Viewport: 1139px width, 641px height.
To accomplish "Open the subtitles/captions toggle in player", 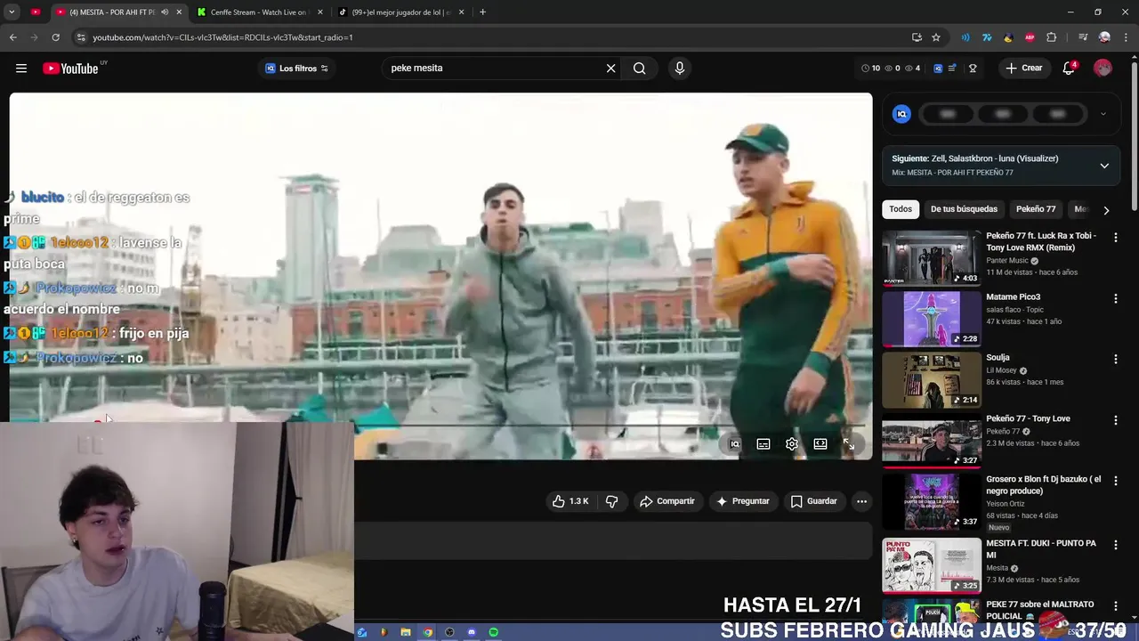I will (763, 444).
